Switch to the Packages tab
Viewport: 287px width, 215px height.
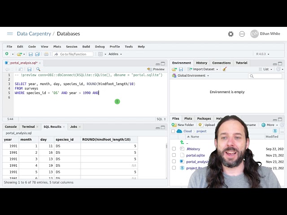pos(204,118)
